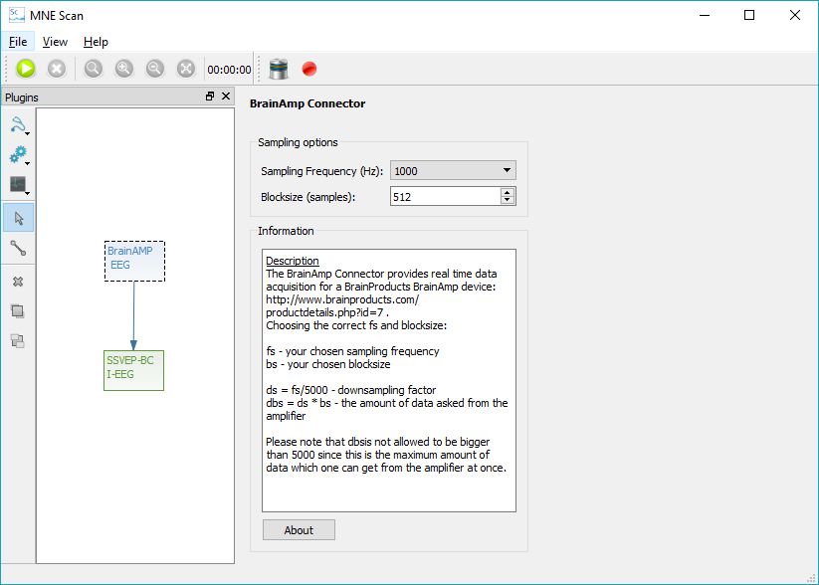Click the database storage icon
819x585 pixels.
279,69
